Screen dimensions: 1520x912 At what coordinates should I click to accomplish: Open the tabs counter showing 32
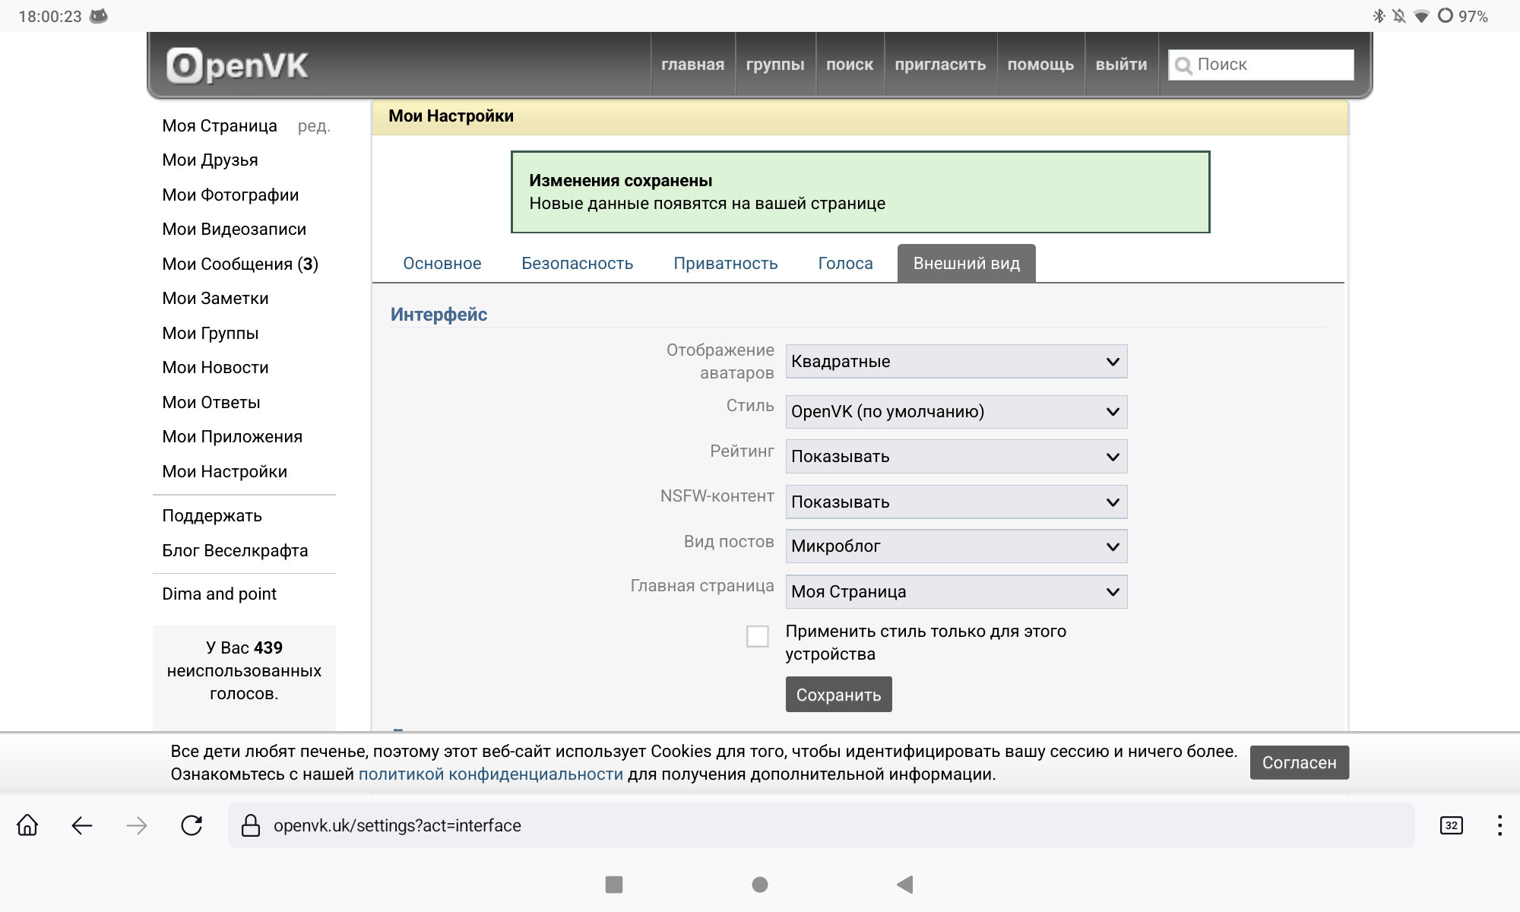(1451, 825)
